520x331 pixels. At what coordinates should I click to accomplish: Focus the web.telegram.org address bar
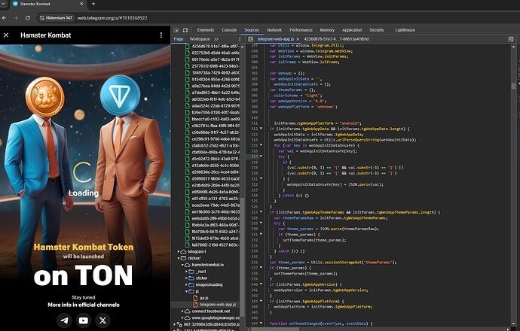pos(112,18)
